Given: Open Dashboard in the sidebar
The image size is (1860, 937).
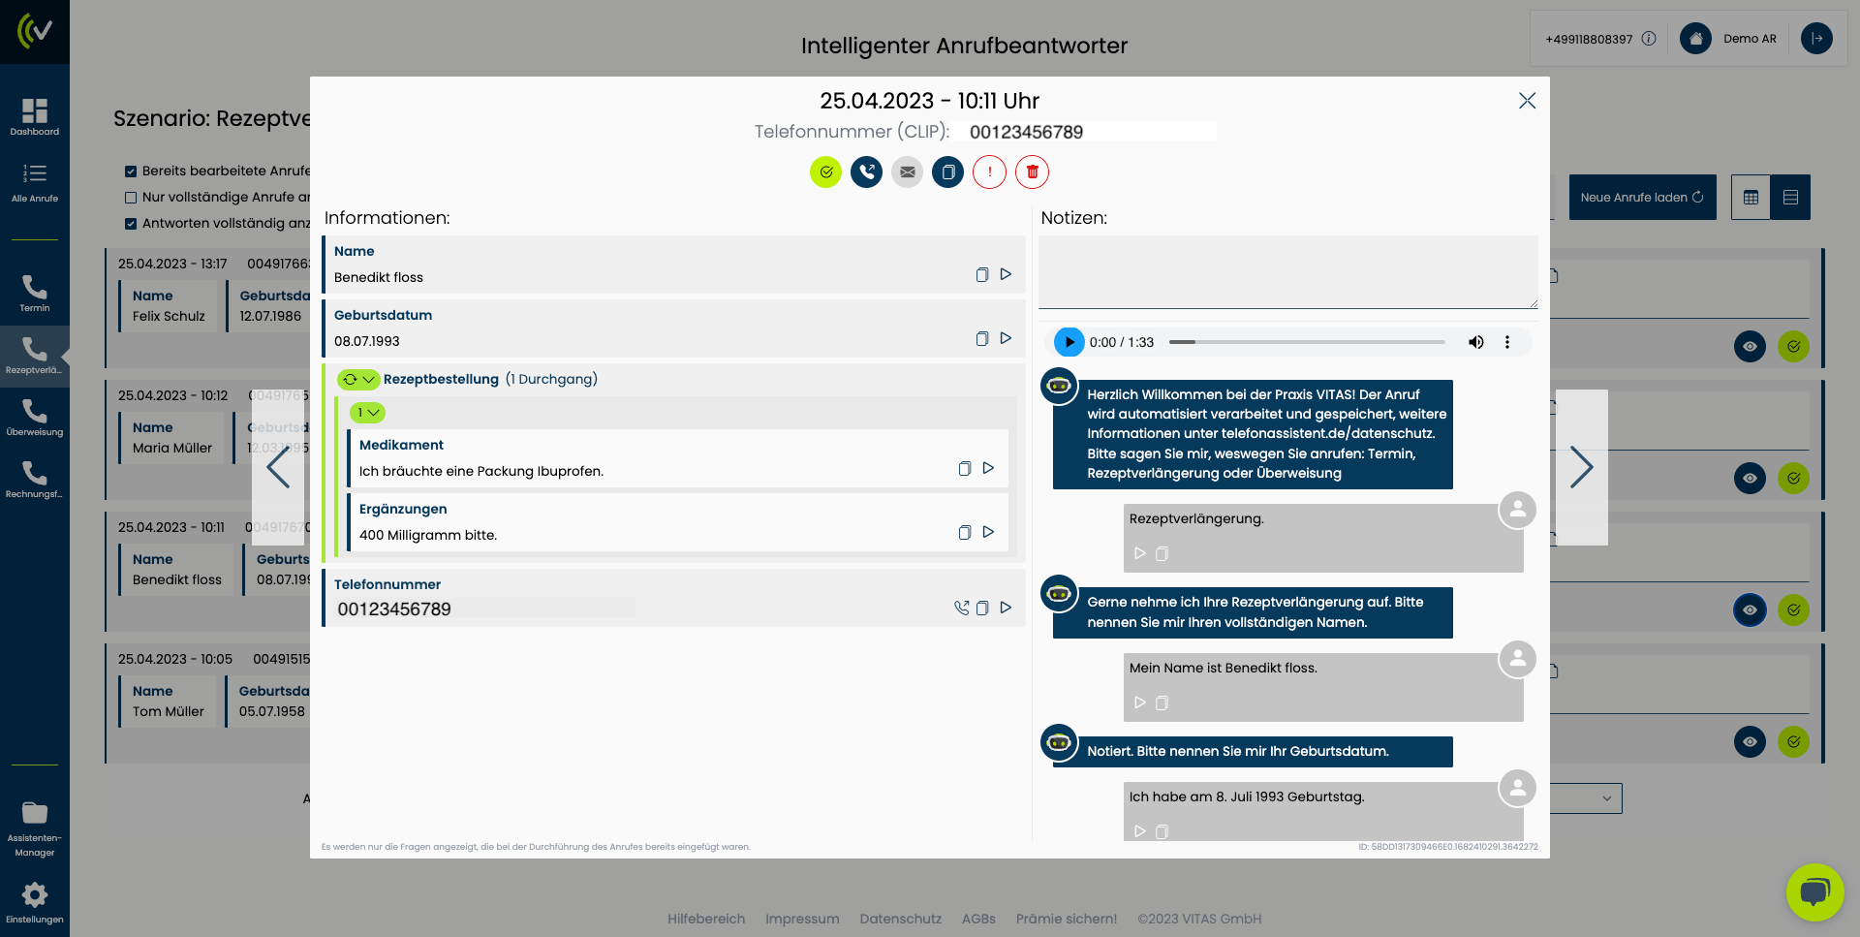Looking at the screenshot, I should pos(35,116).
